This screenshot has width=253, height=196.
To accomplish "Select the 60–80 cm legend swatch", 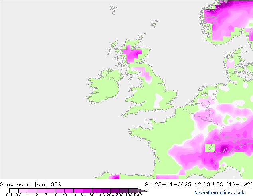I will pyautogui.click(x=87, y=191).
